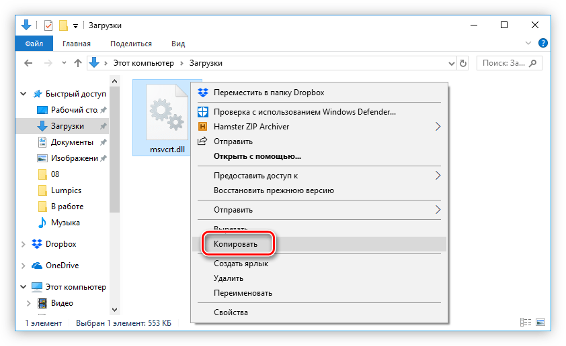Open the address bar history dropdown
The image size is (566, 346).
(x=450, y=63)
